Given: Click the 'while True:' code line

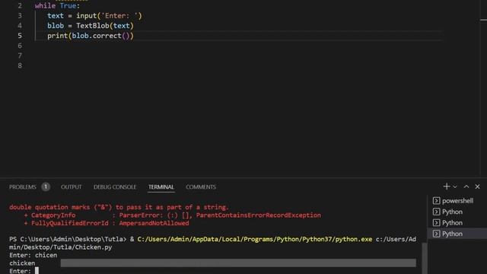Looking at the screenshot, I should [x=57, y=6].
